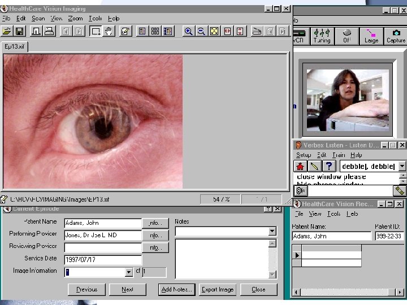
Task: Click the Patient ID field in Records window
Action: [x=389, y=236]
